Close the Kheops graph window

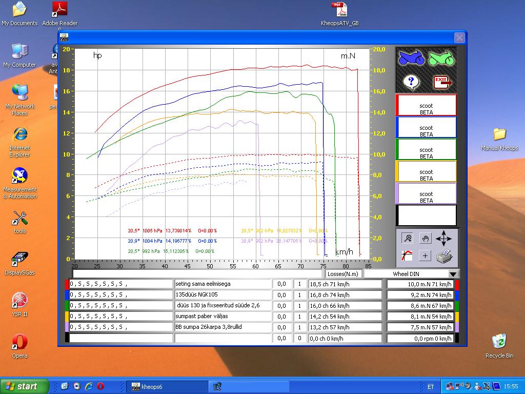coord(459,37)
